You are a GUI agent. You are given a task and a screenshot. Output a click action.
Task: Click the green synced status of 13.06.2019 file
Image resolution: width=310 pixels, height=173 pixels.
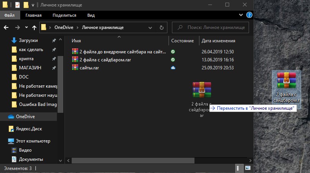[x=173, y=60]
